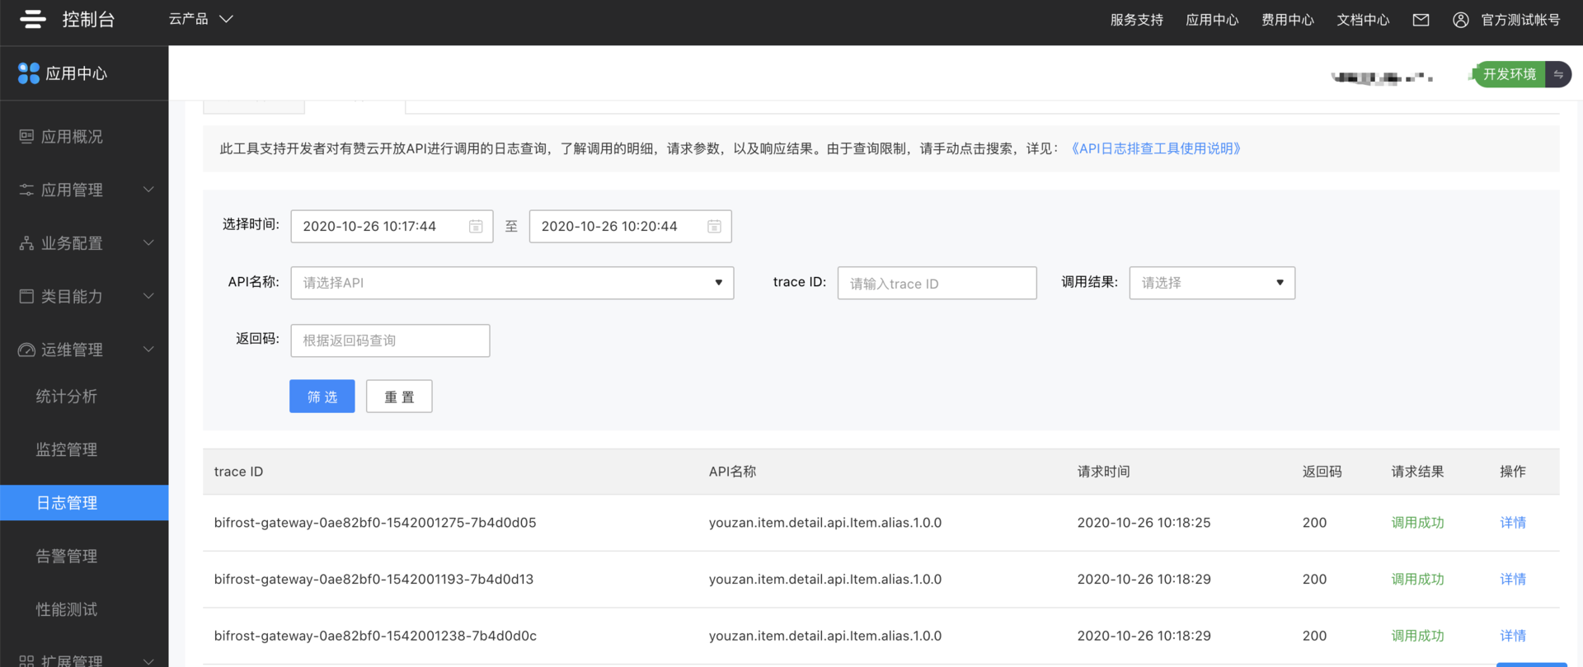Open the API名称 select dropdown
This screenshot has height=667, width=1583.
[512, 283]
